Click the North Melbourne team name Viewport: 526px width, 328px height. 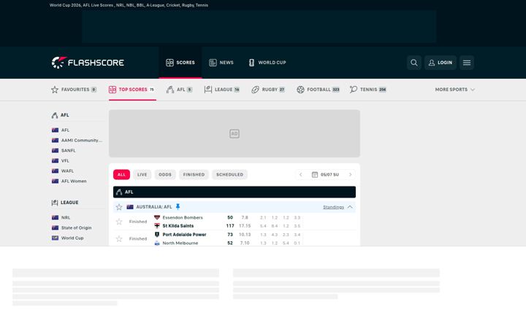(180, 243)
